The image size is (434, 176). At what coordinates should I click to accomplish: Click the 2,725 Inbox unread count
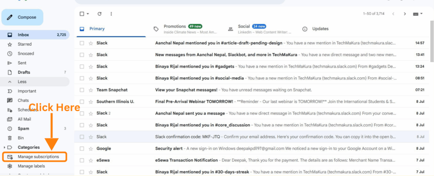pyautogui.click(x=61, y=35)
